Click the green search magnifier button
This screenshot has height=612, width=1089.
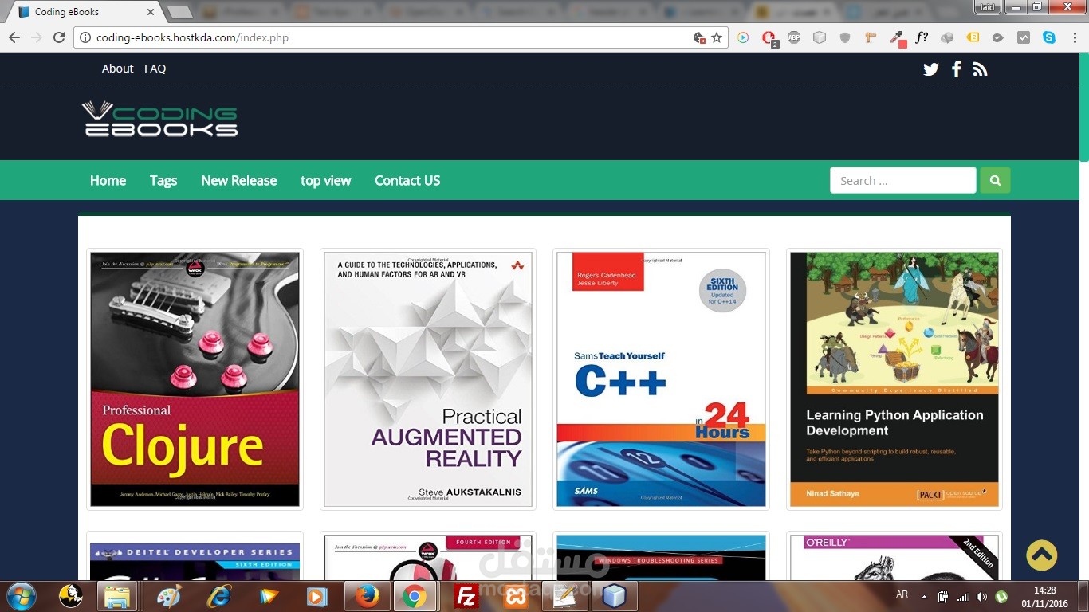(995, 180)
